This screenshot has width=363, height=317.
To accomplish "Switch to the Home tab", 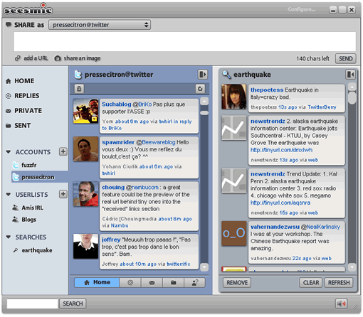I will click(x=97, y=282).
